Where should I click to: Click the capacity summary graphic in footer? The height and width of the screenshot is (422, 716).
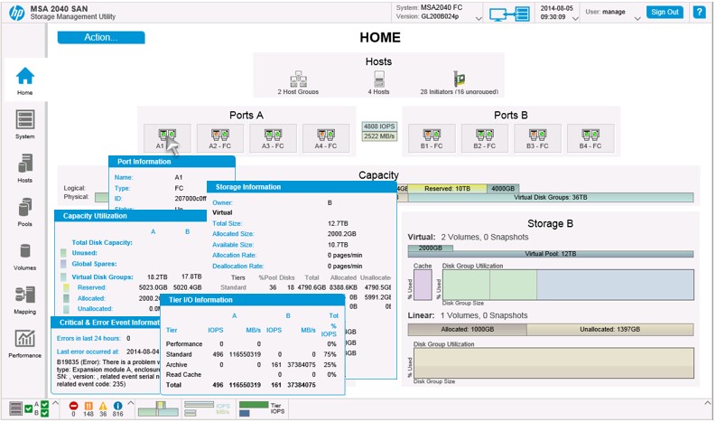158,408
